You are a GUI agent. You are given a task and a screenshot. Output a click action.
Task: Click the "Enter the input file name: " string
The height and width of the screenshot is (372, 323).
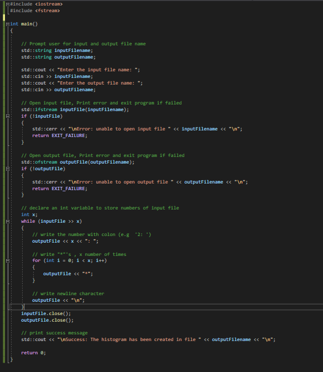click(97, 70)
